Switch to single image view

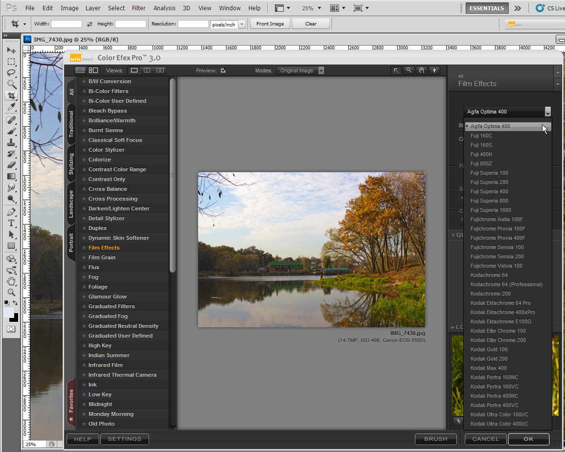(134, 70)
